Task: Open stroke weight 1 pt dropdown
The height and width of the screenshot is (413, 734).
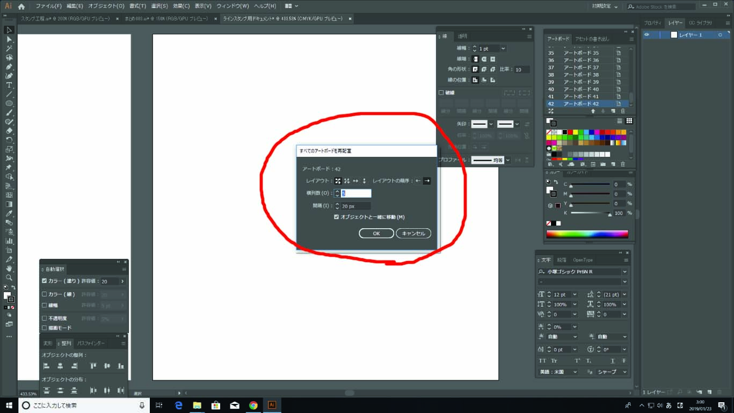Action: point(503,48)
